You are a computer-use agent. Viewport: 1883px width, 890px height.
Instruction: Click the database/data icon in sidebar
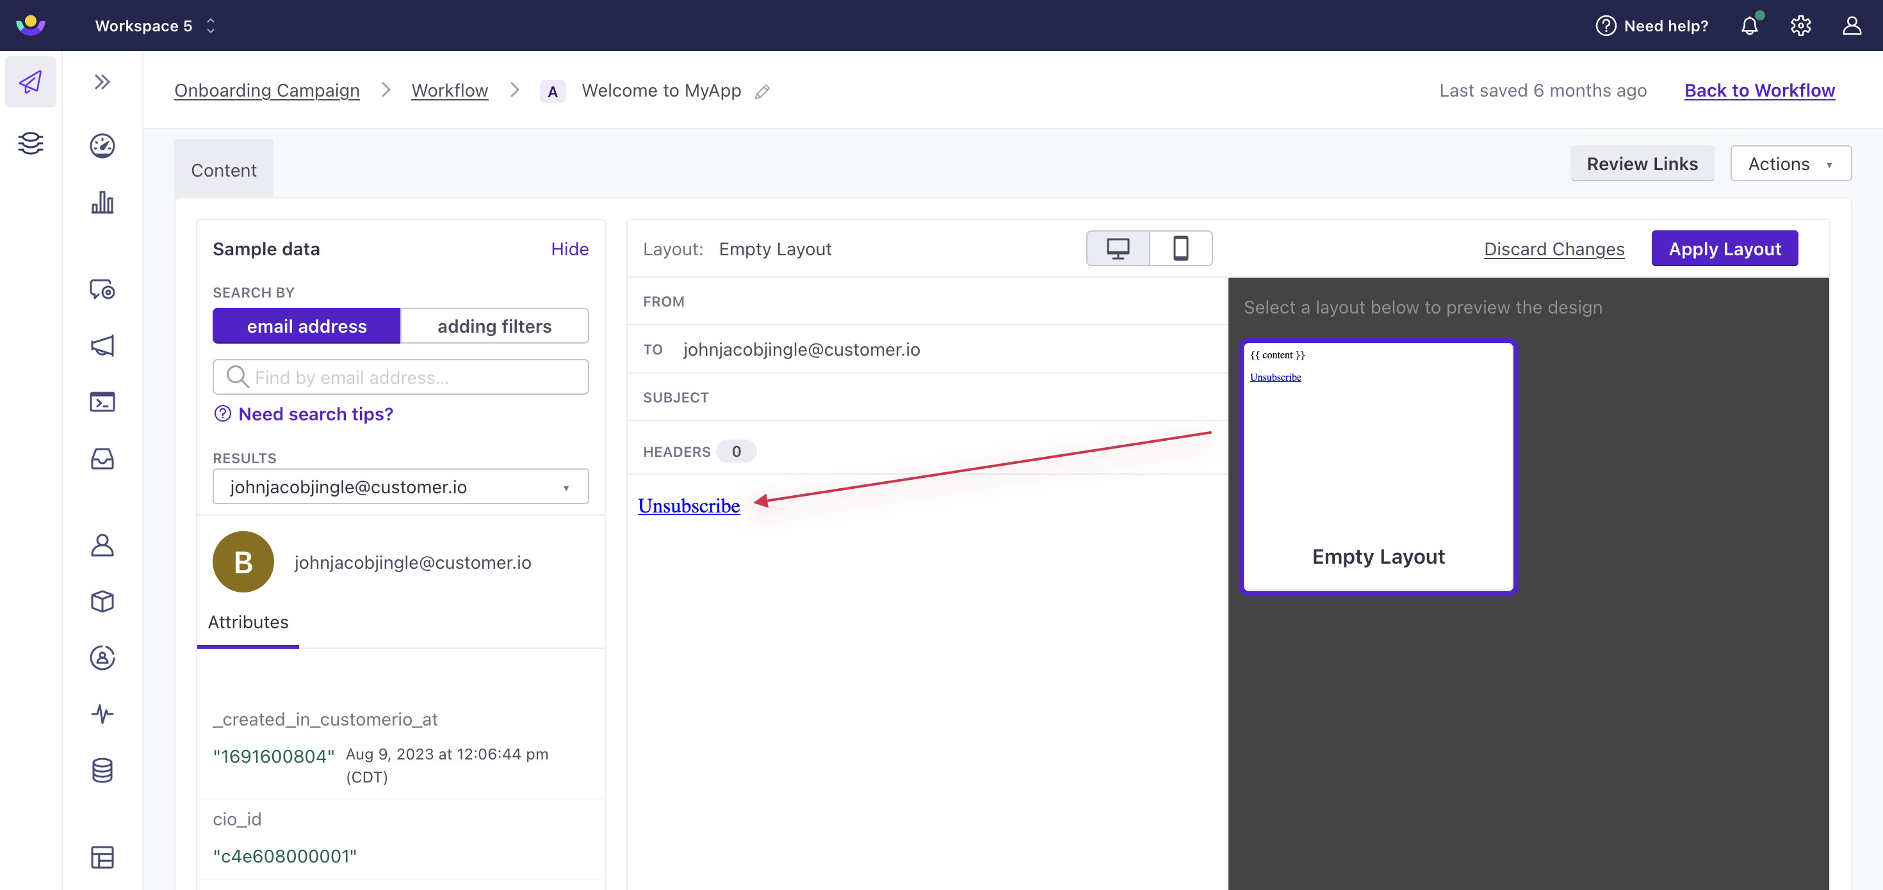pyautogui.click(x=103, y=768)
